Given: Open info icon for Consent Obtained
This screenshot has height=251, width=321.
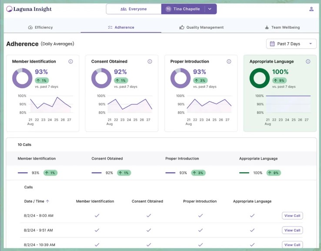Looking at the screenshot, I should (x=150, y=62).
